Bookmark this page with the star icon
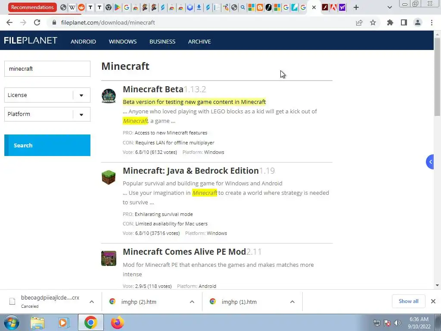The height and width of the screenshot is (331, 441). click(x=373, y=22)
